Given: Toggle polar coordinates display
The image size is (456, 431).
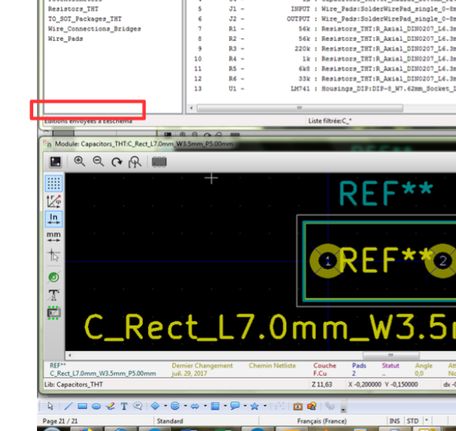Looking at the screenshot, I should 54,201.
